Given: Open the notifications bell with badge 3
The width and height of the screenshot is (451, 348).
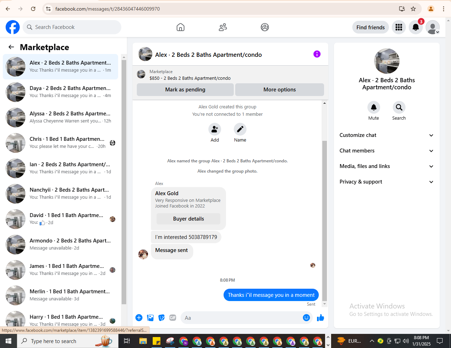Looking at the screenshot, I should [416, 27].
